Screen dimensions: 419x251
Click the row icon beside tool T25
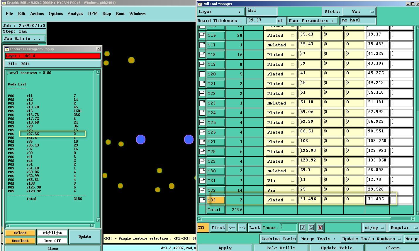pos(202,122)
